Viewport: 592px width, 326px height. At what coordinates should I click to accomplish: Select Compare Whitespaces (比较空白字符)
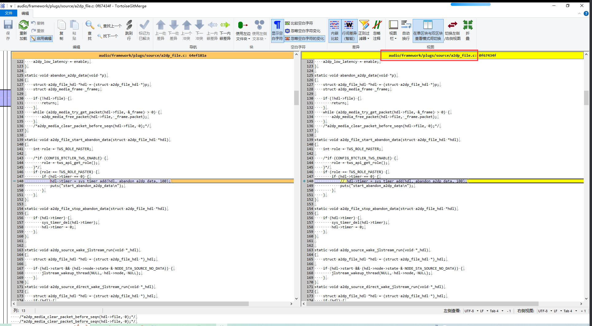pos(299,23)
